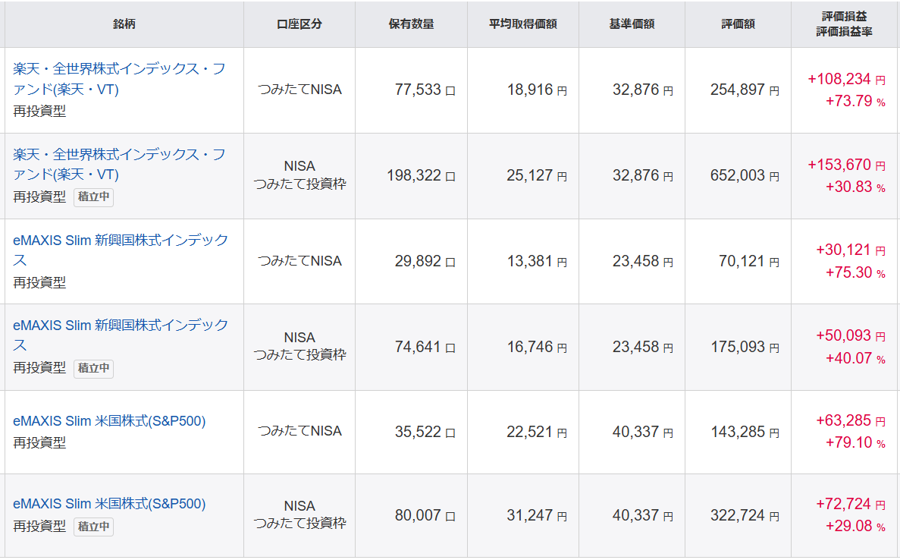Select the 29,892 口 holding quantity cell

(425, 262)
